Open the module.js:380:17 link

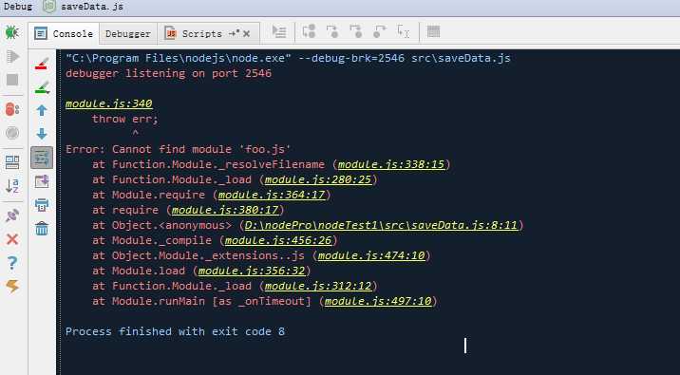point(225,210)
